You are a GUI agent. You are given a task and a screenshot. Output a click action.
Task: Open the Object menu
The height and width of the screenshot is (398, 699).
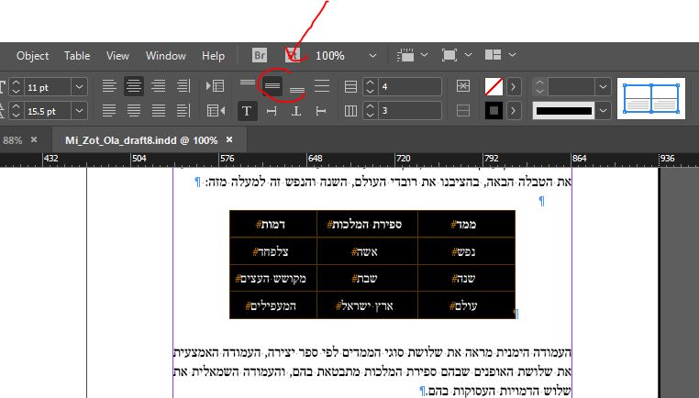[32, 56]
